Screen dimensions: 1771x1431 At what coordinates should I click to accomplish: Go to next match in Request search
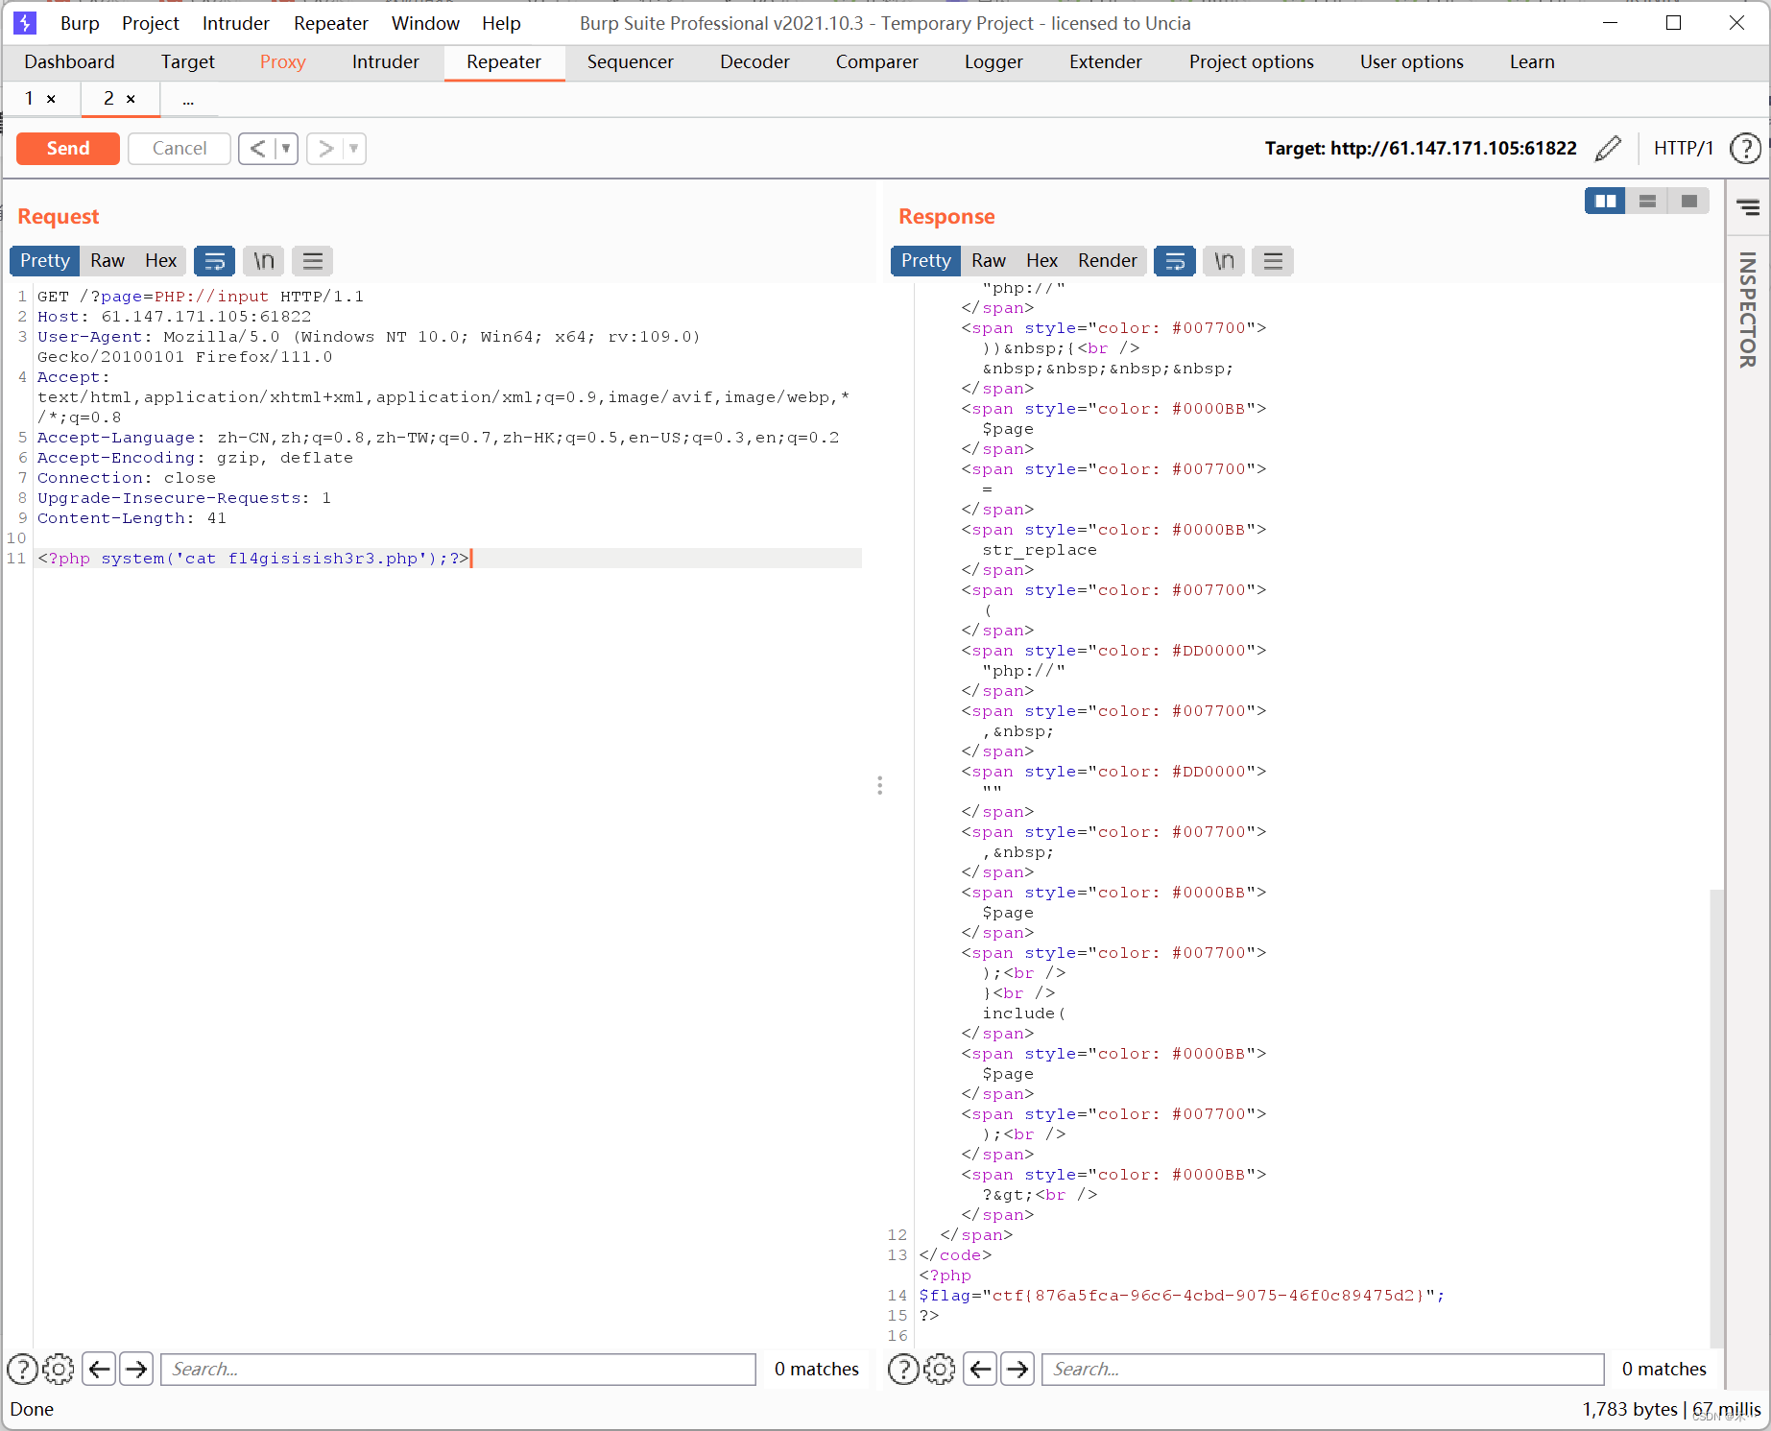pos(136,1370)
